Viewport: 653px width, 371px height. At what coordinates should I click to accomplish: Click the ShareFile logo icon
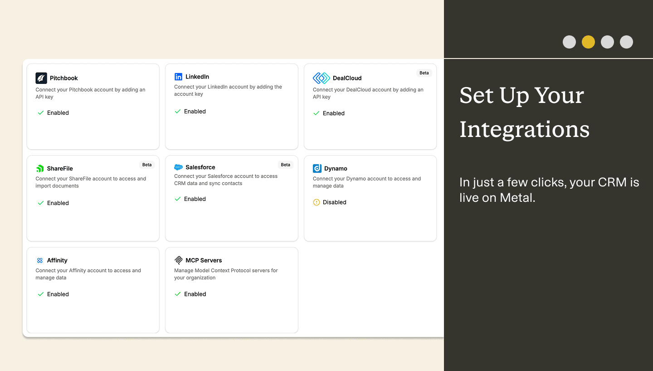[x=40, y=168]
